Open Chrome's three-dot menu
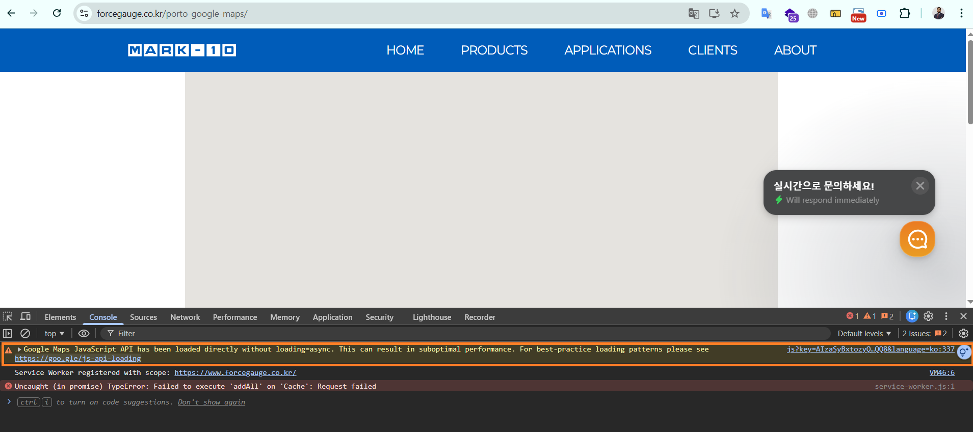 point(961,14)
